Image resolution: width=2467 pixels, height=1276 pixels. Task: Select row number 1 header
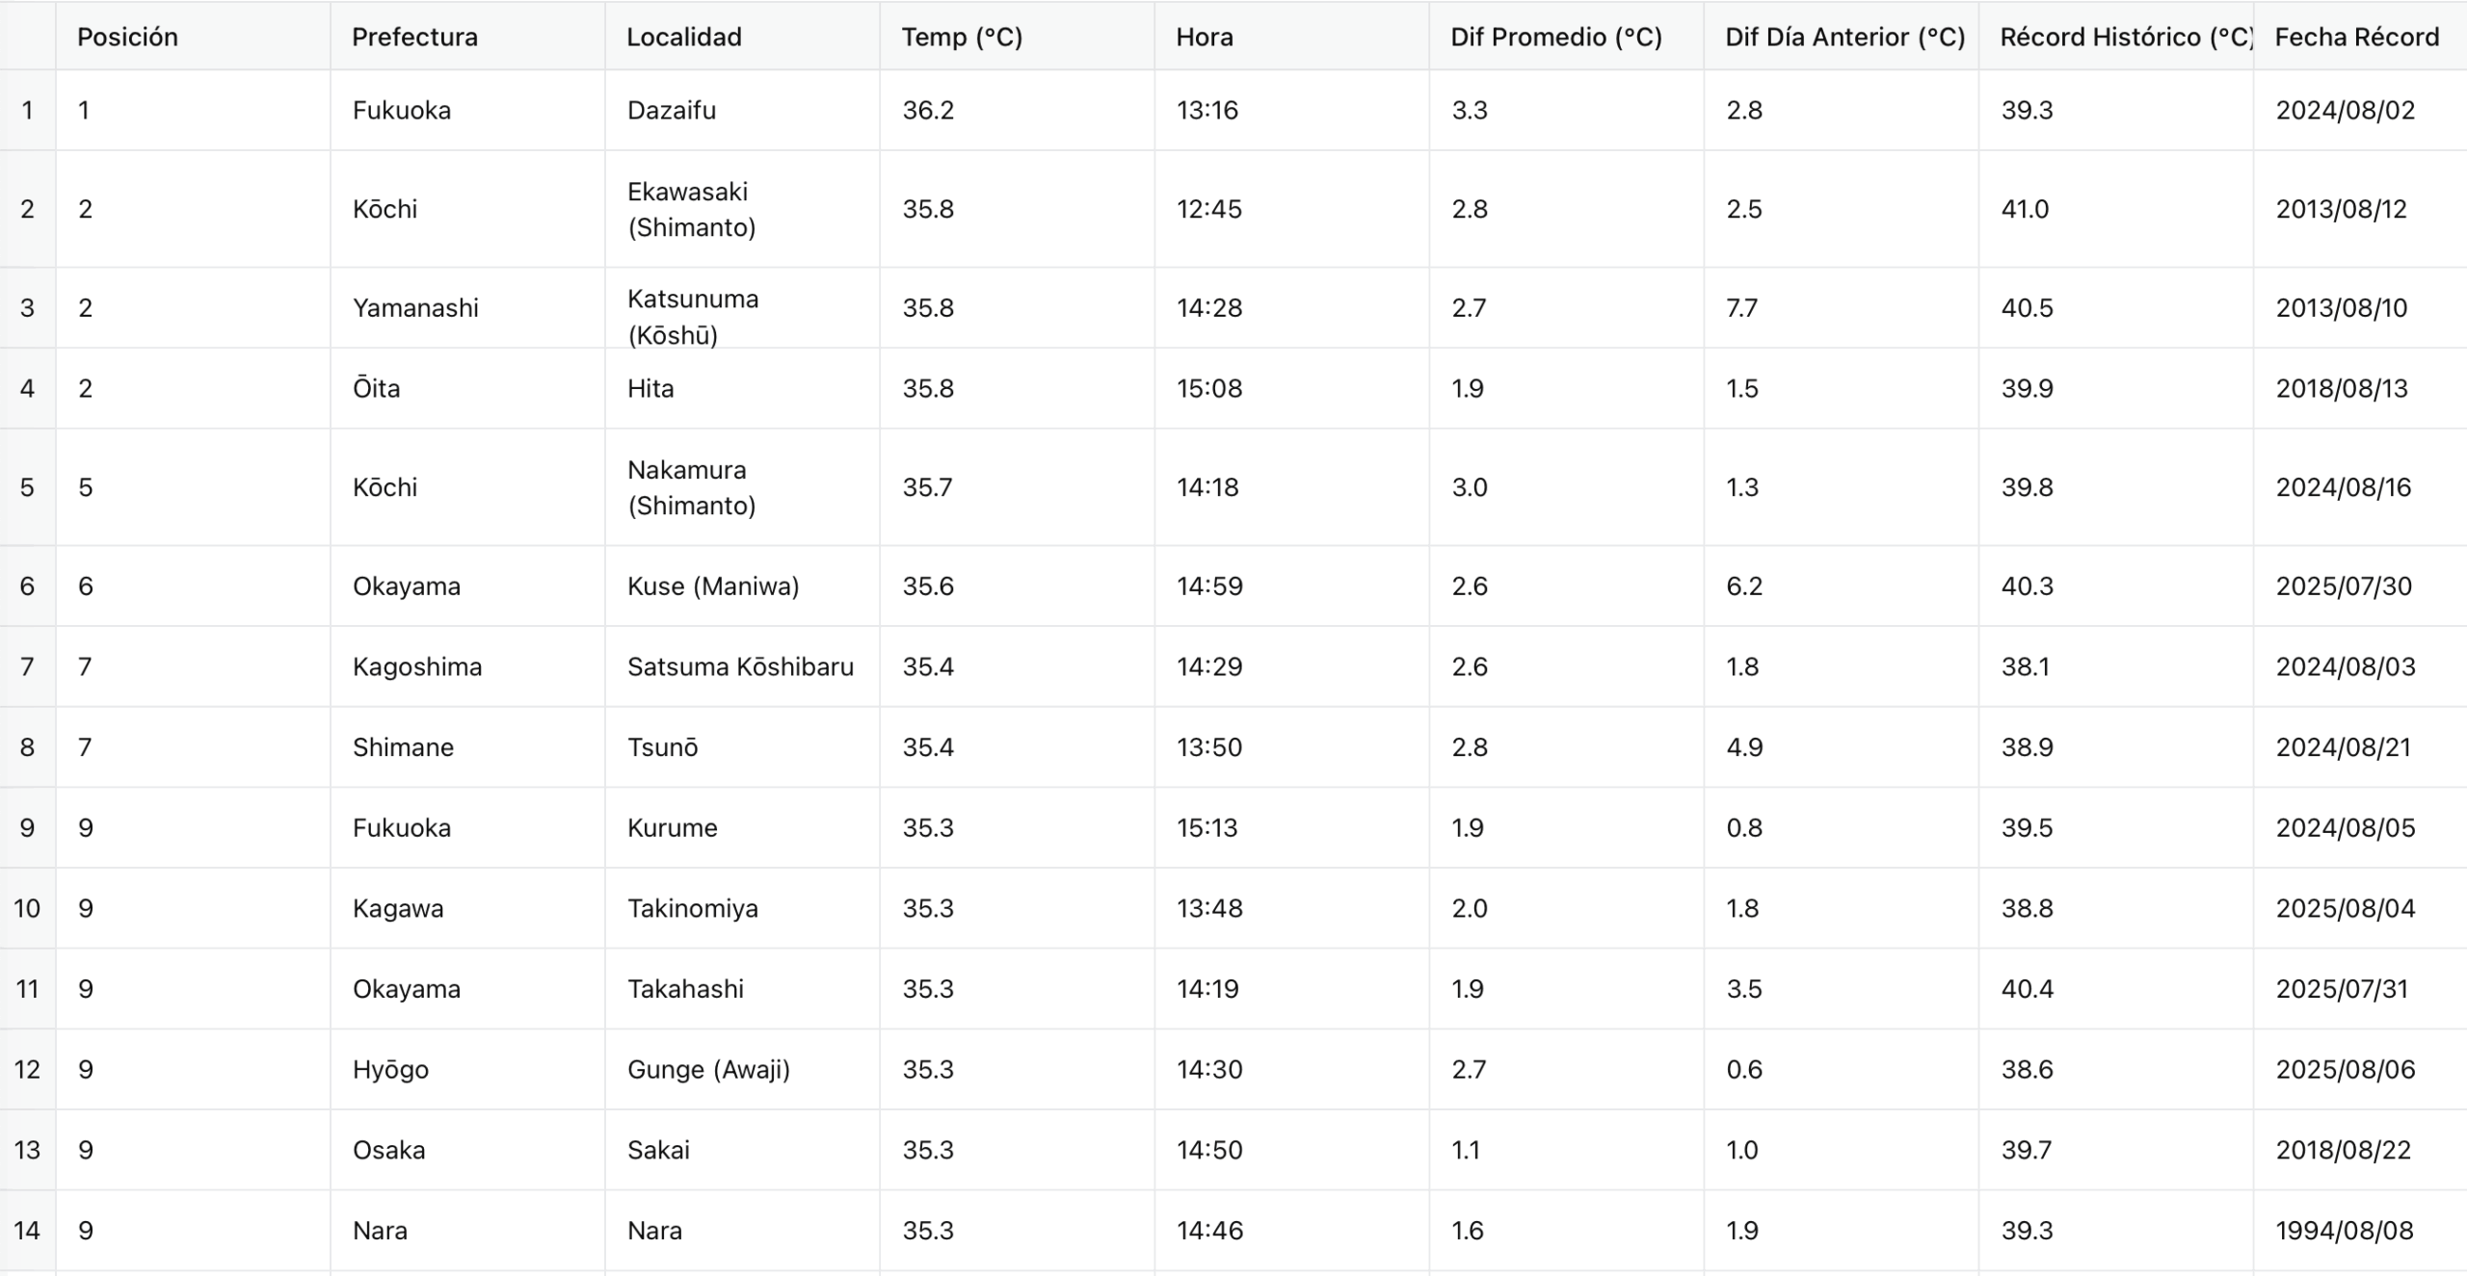(27, 110)
